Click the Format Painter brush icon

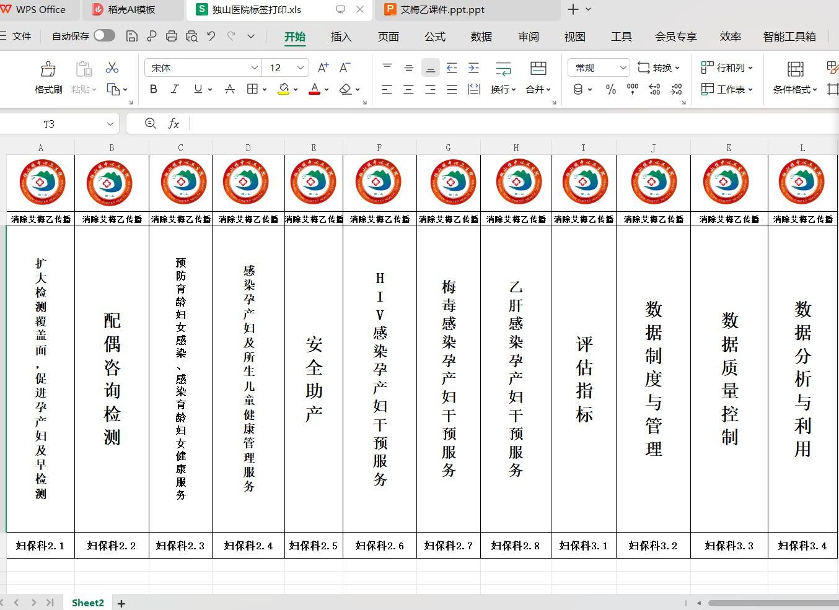48,69
